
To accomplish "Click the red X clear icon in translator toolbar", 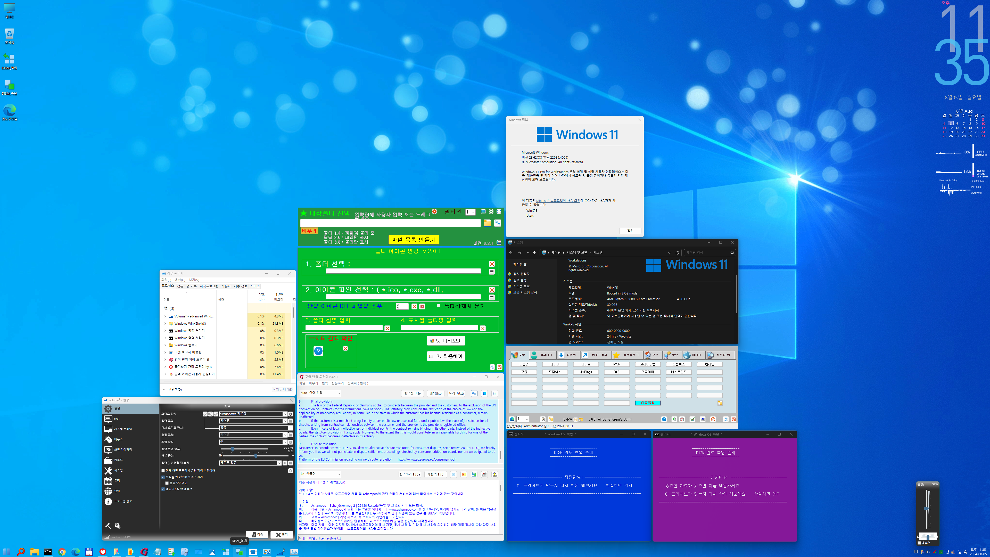I will coord(464,474).
